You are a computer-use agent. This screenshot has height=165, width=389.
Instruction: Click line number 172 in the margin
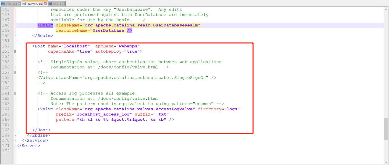tap(6, 151)
